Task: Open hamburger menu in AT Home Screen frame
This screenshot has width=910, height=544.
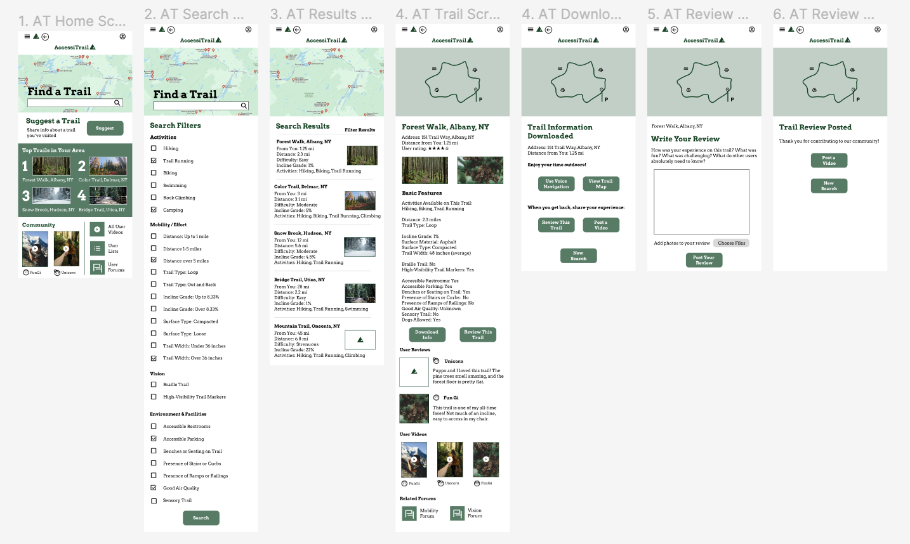Action: 27,37
